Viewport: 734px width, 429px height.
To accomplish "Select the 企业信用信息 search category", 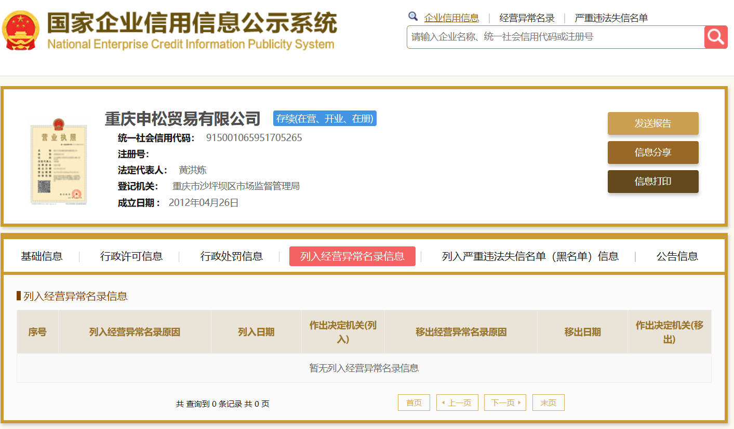I will point(451,18).
